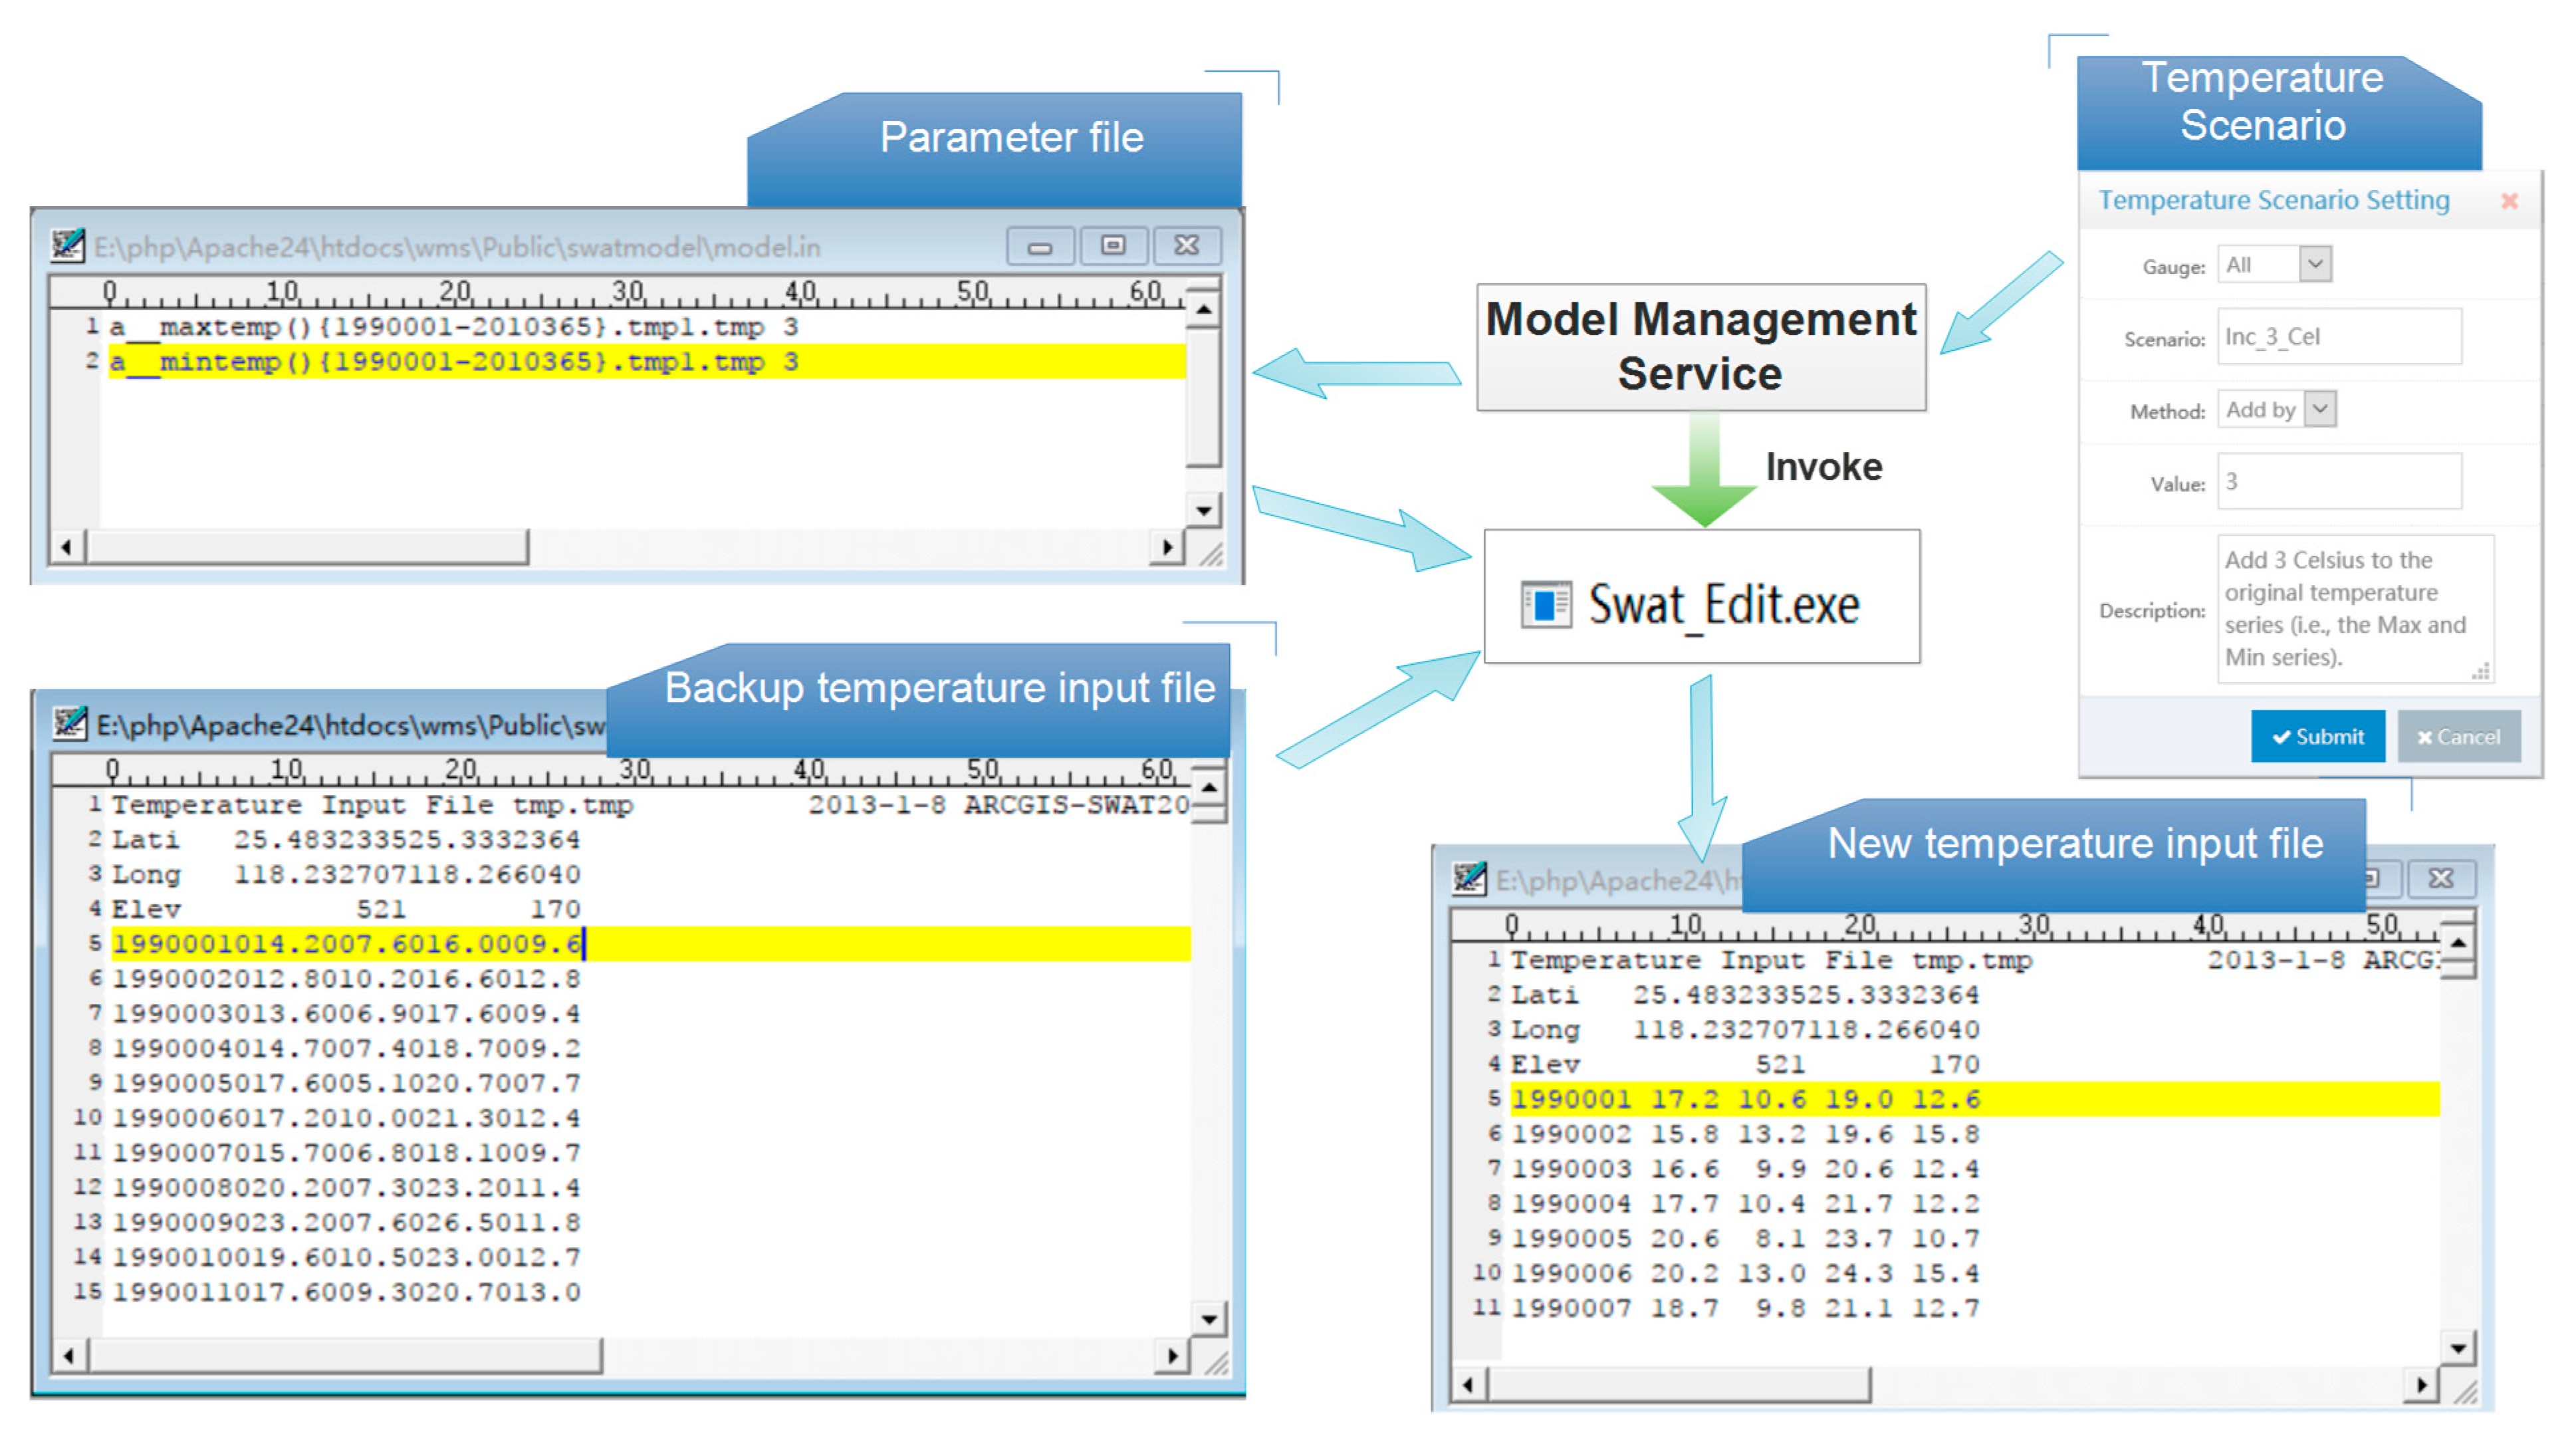Click the Swat_Edit.exe application icon
This screenshot has height=1442, width=2576.
click(x=1546, y=604)
